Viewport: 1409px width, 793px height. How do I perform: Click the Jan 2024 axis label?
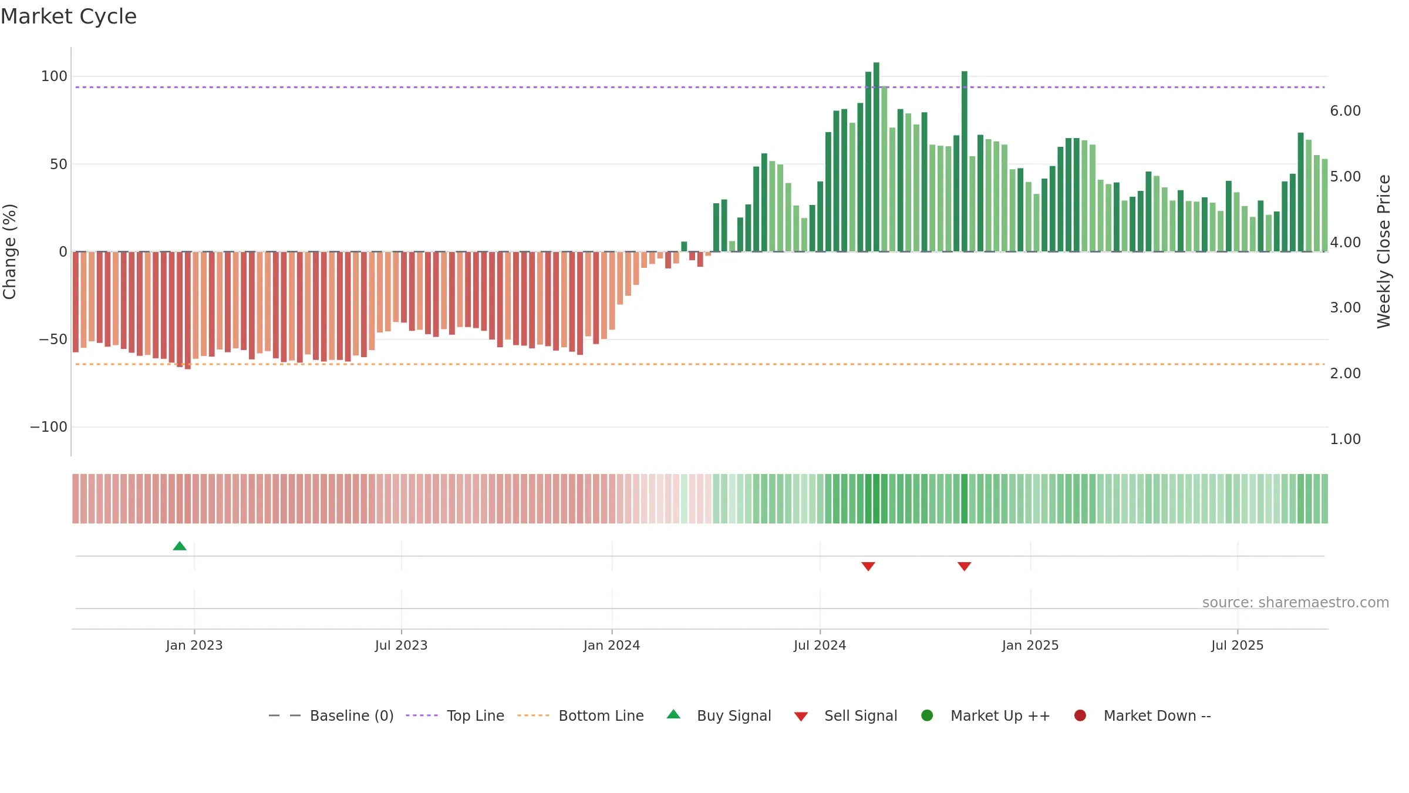pyautogui.click(x=612, y=646)
